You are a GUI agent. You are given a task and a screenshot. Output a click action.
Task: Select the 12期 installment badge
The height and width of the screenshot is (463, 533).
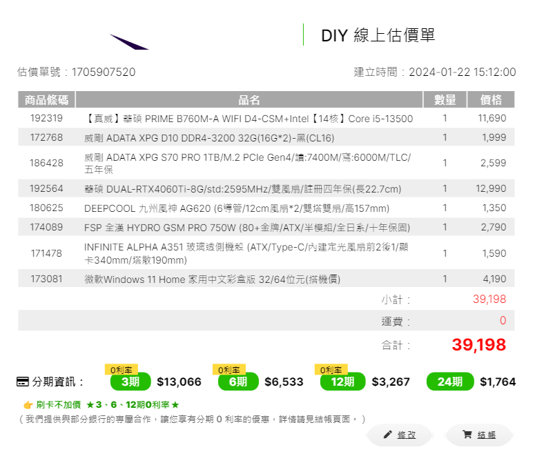[x=342, y=382]
